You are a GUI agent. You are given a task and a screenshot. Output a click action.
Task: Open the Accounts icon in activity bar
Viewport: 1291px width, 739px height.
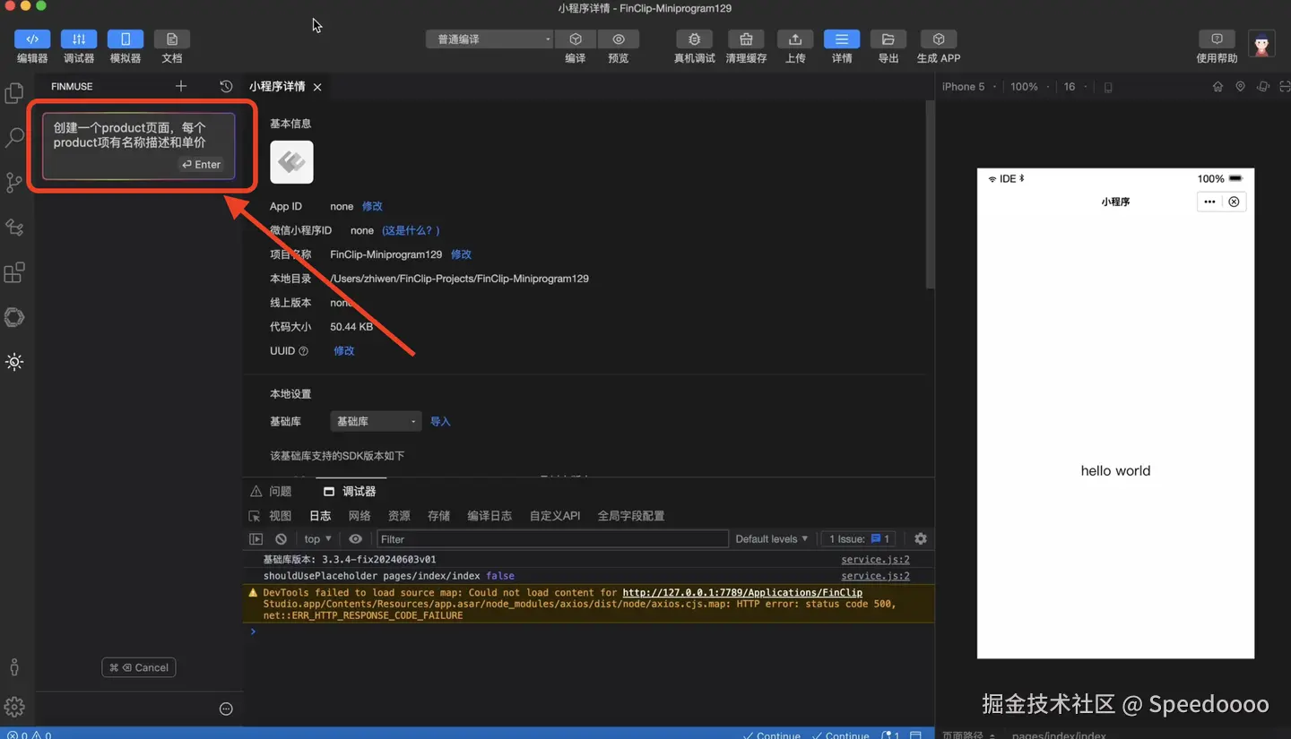click(14, 667)
